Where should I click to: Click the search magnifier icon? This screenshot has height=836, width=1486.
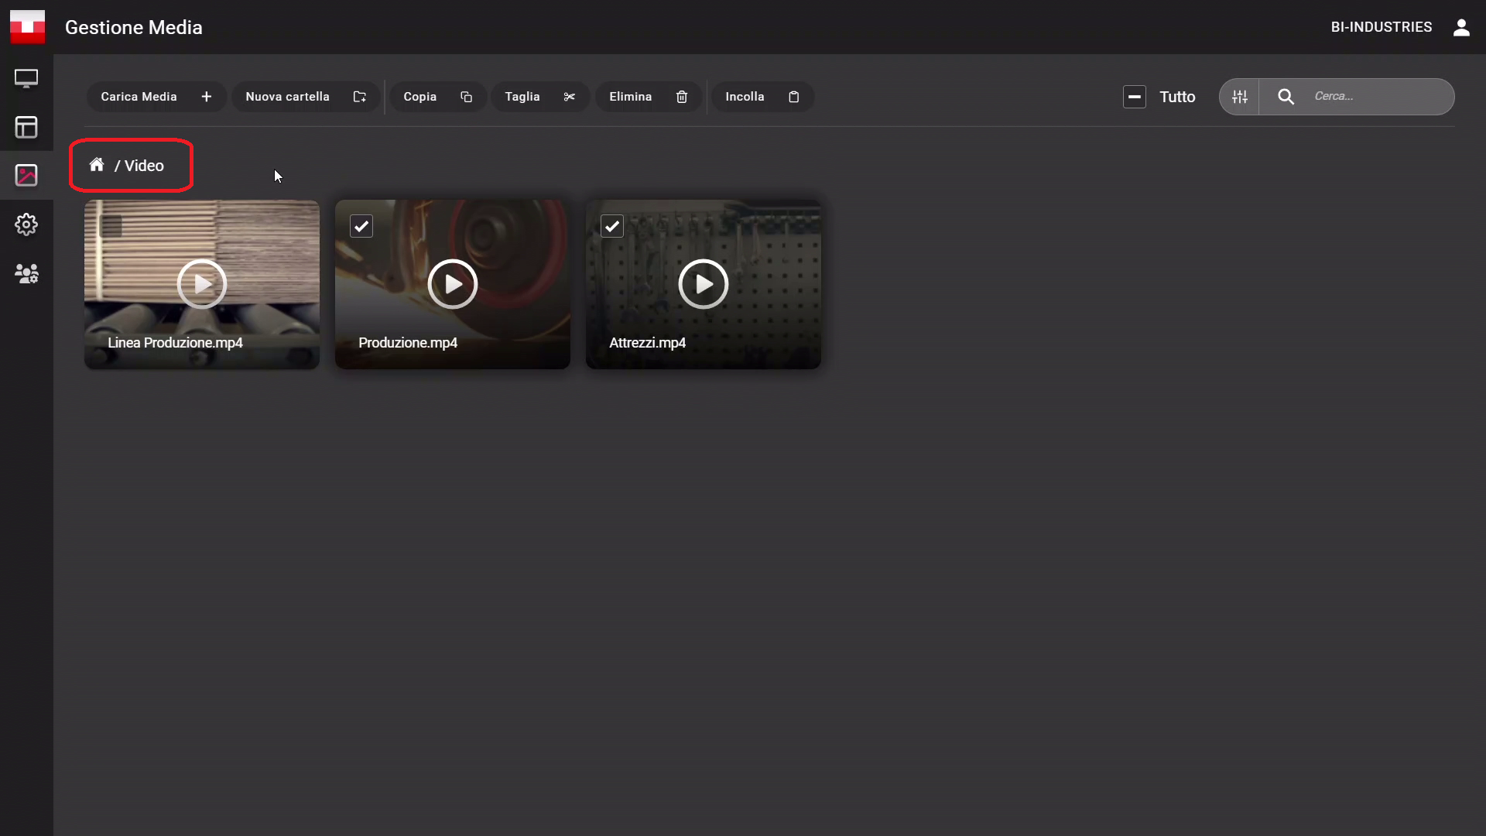pos(1286,97)
